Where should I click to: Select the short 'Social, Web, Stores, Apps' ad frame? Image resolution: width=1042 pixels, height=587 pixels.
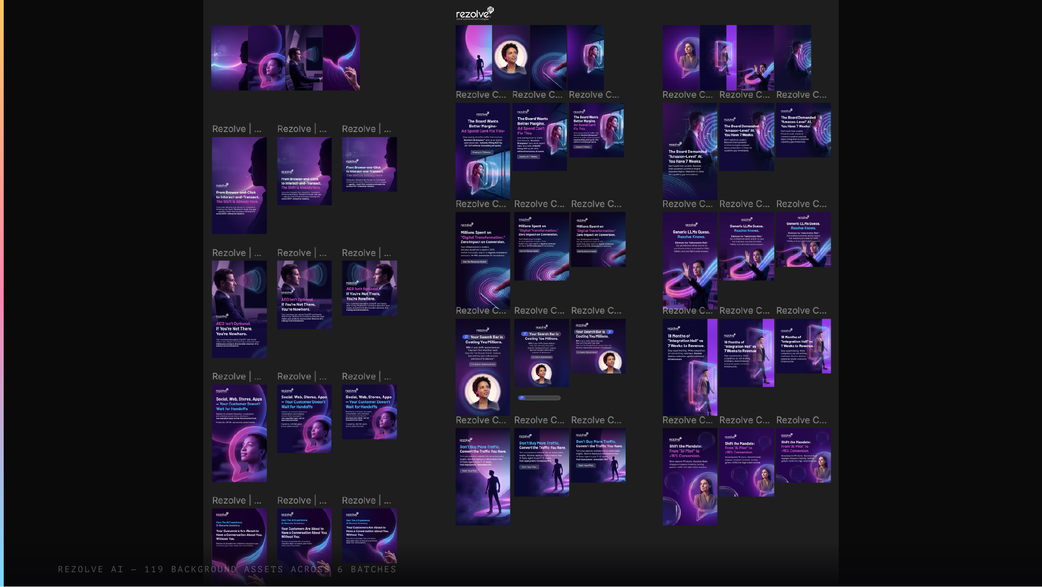[369, 411]
